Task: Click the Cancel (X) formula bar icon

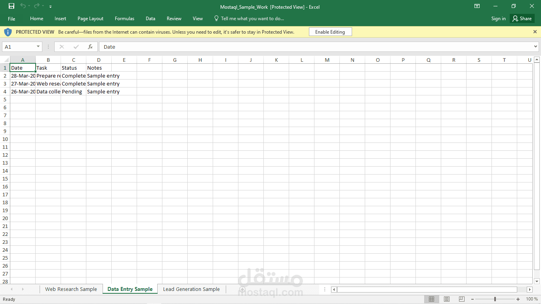Action: tap(61, 47)
